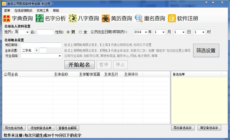Click the 主体五行 column header
This screenshot has width=230, height=140.
click(113, 74)
